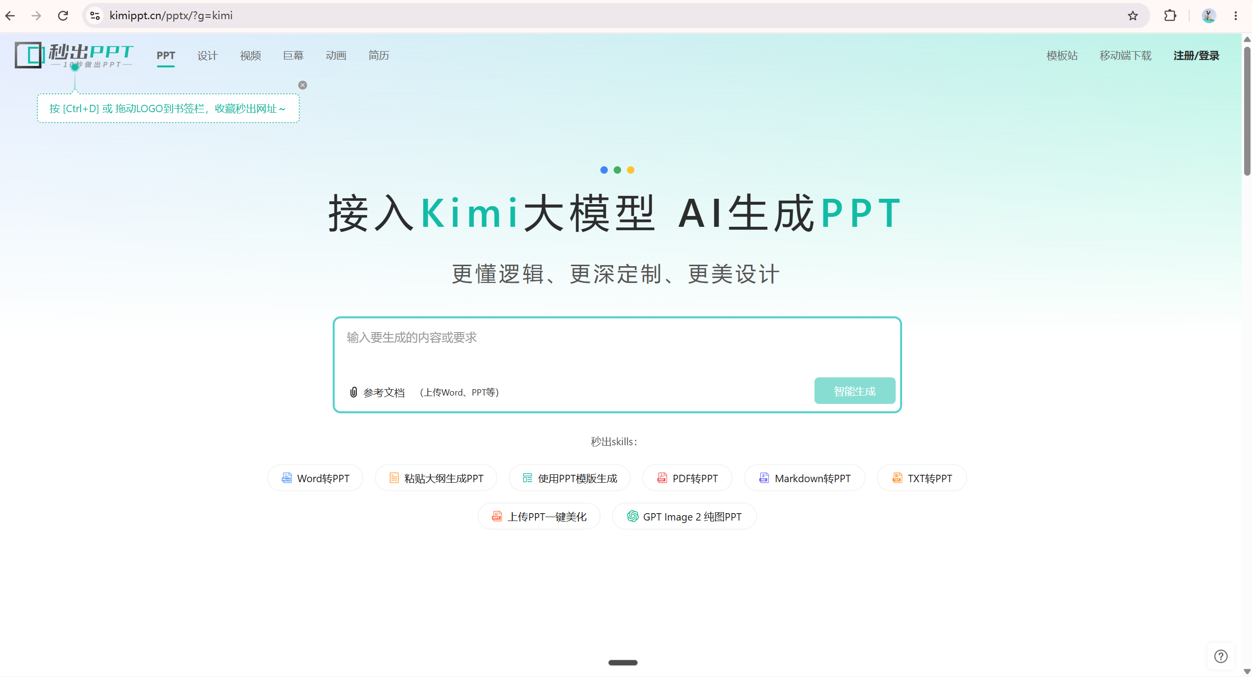Switch to the 设计 tab
Screen dimensions: 1252x677
[x=207, y=56]
